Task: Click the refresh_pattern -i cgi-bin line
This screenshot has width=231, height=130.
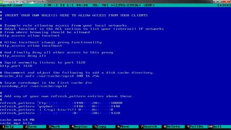Action: pos(57,110)
